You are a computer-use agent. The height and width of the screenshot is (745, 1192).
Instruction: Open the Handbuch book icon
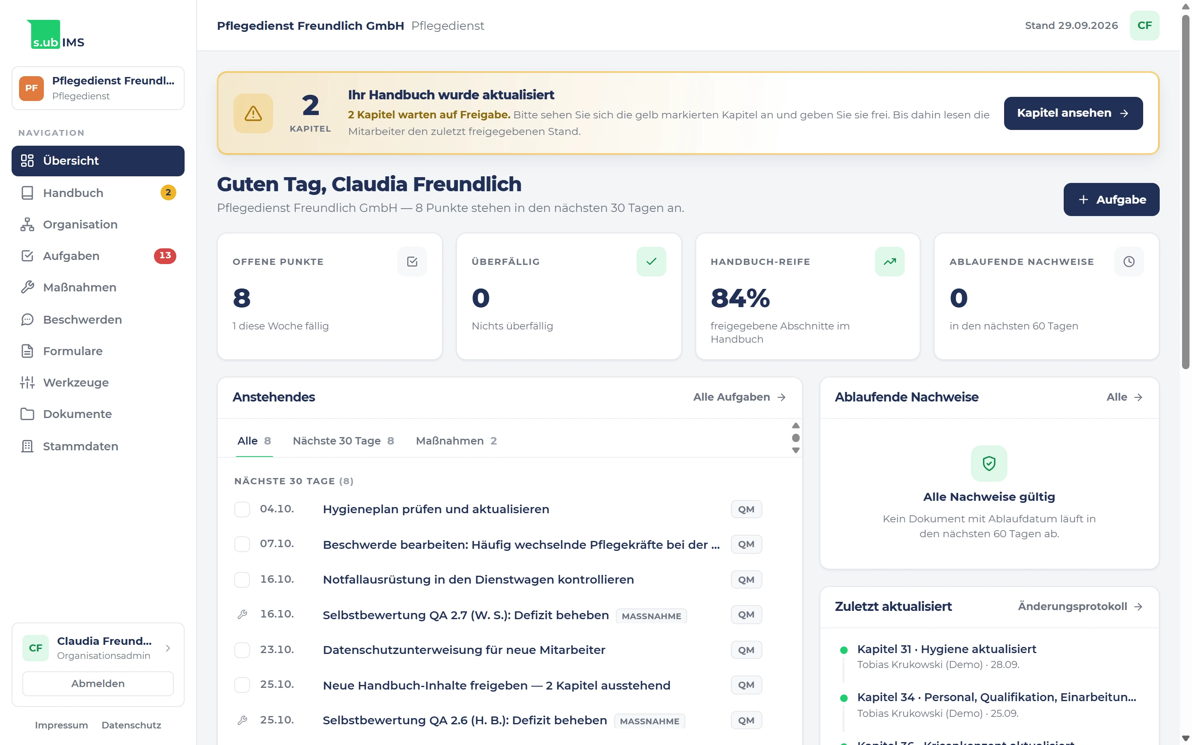coord(27,192)
